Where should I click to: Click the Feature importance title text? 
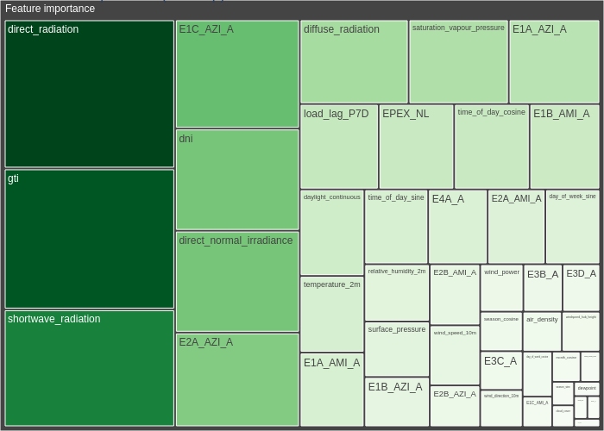tap(50, 9)
